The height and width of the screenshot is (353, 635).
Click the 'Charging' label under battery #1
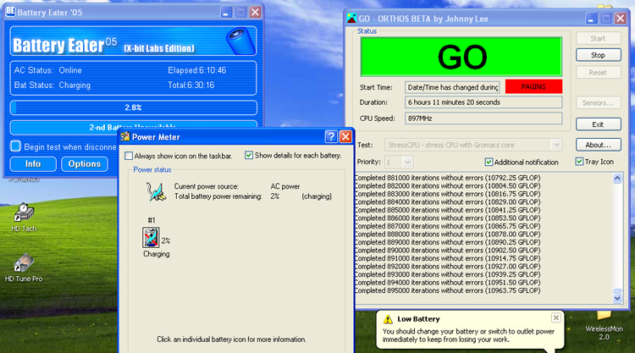[157, 254]
